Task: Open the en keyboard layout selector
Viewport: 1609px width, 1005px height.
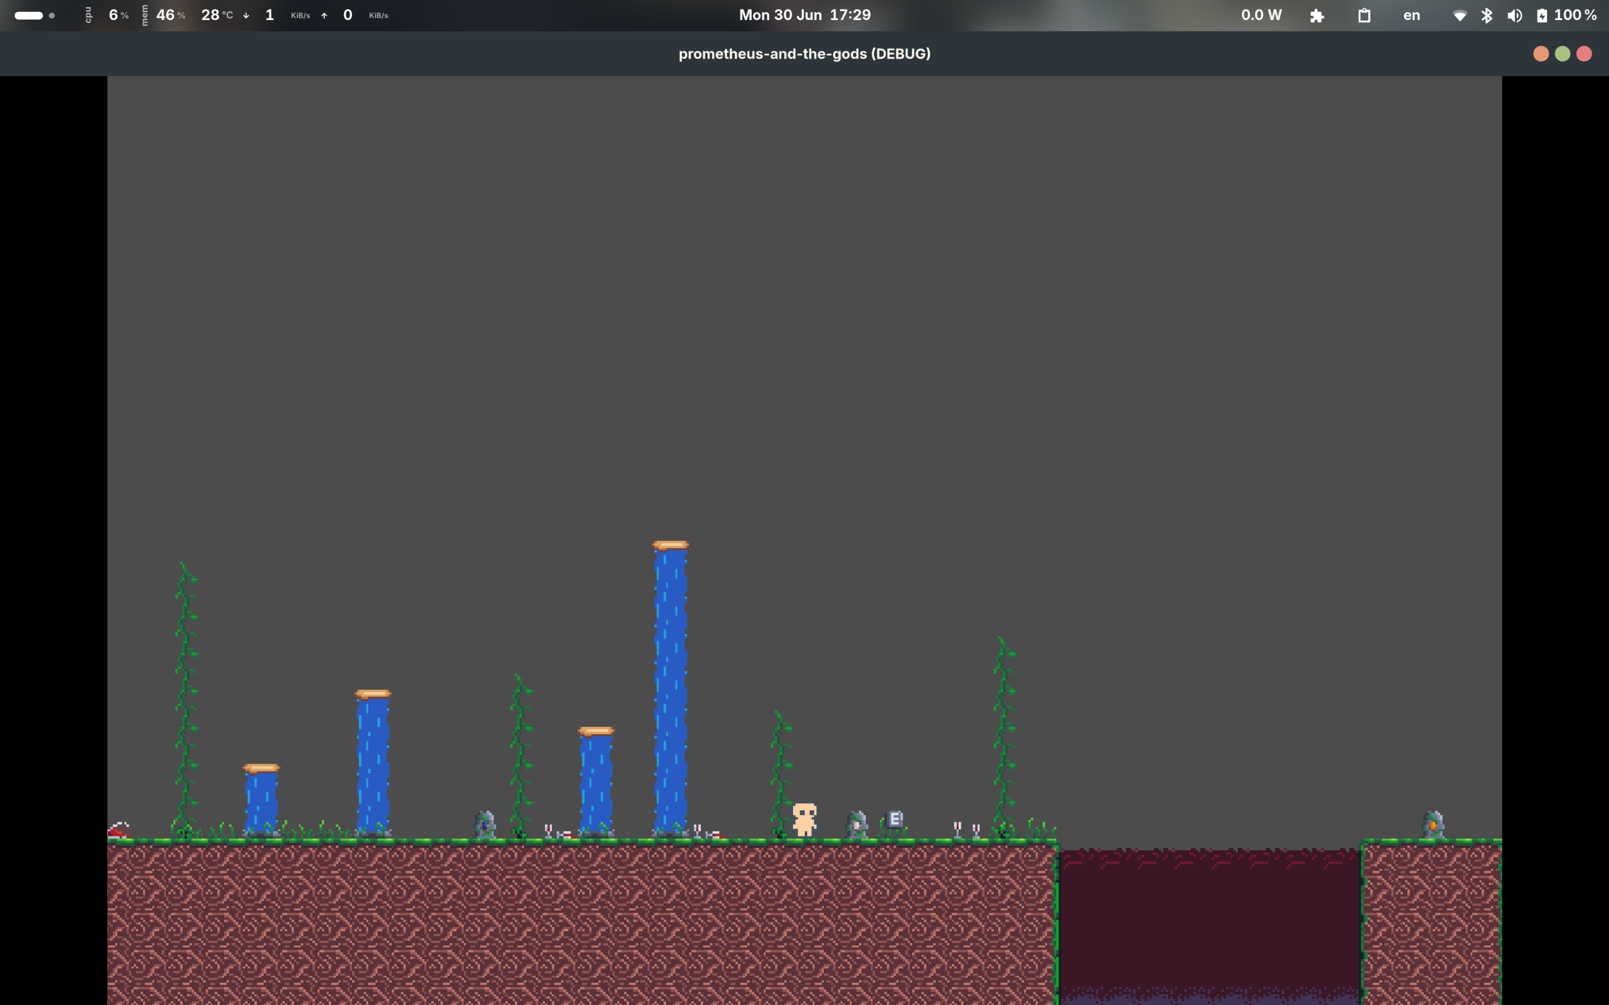Action: pos(1412,15)
